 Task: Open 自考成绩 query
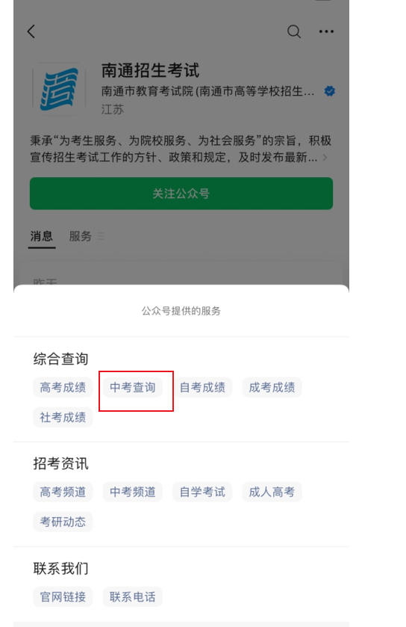coord(202,387)
